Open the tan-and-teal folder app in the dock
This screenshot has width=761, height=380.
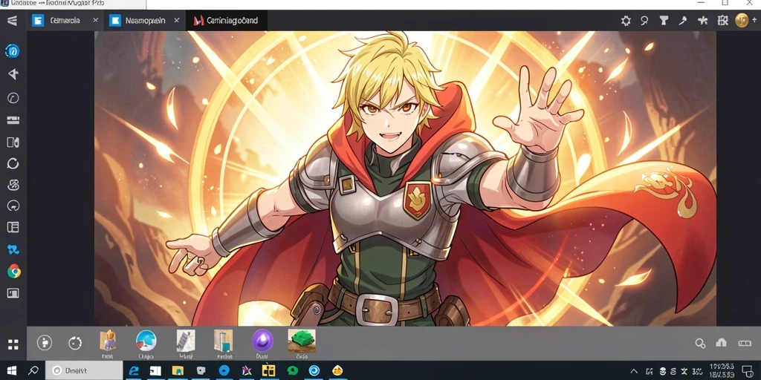[223, 340]
